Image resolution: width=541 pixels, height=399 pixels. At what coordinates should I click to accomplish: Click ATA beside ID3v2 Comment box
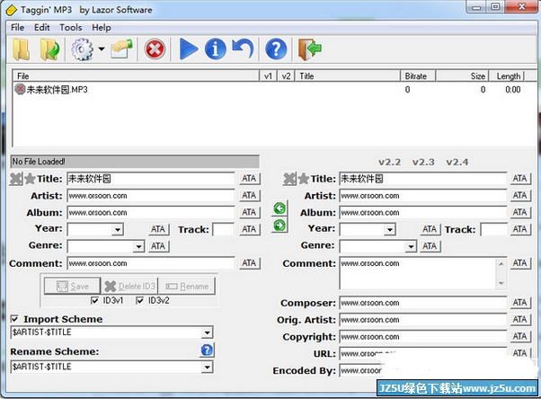pos(520,263)
